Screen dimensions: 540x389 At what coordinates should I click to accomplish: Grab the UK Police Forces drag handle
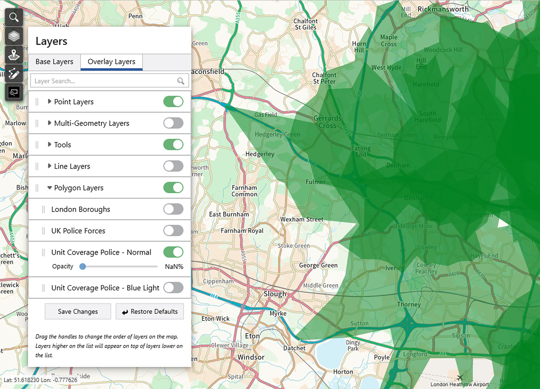point(43,231)
